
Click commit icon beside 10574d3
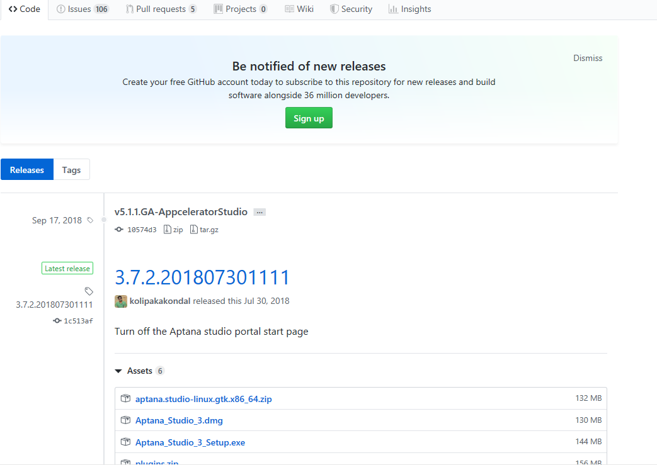pyautogui.click(x=119, y=230)
